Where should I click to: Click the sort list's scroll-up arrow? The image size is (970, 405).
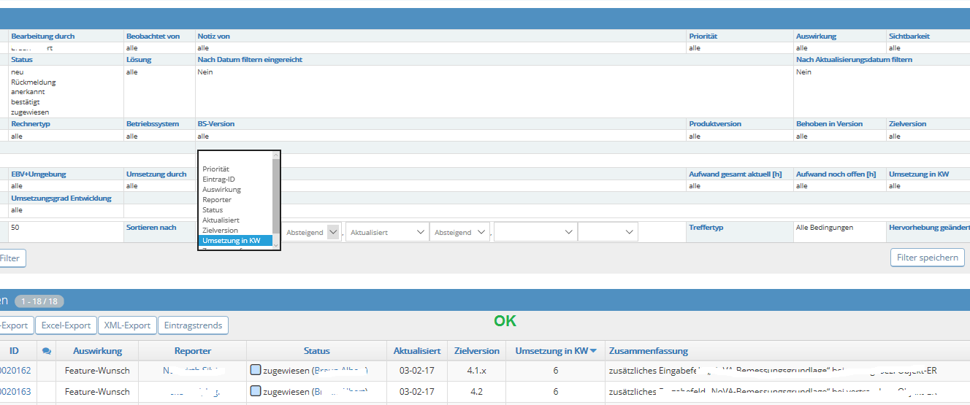276,155
